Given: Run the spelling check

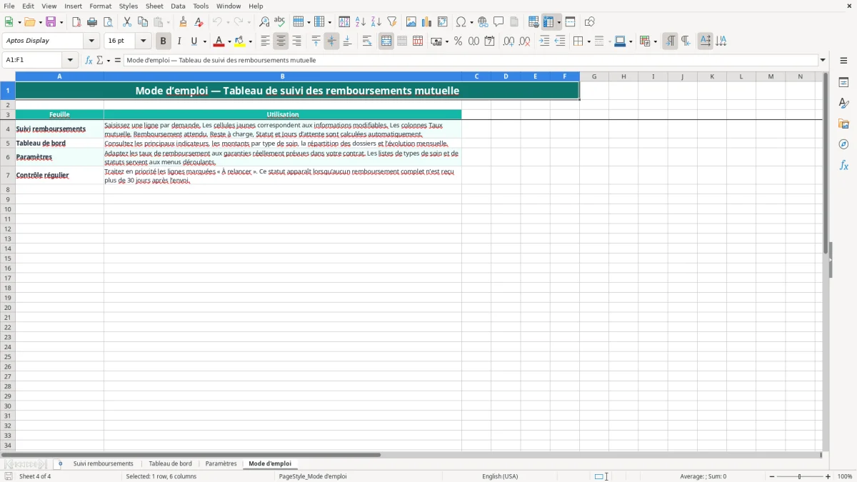Looking at the screenshot, I should click(280, 22).
